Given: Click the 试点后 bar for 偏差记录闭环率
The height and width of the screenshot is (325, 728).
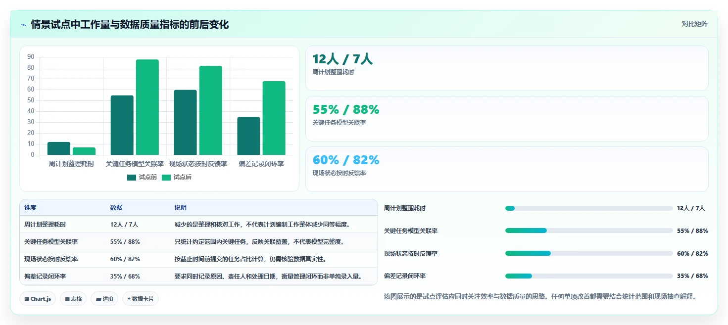Looking at the screenshot, I should pos(274,118).
